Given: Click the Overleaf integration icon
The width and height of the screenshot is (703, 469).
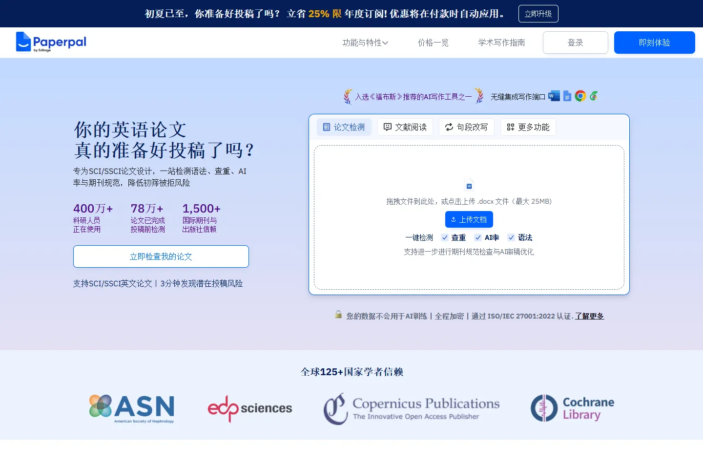Looking at the screenshot, I should click(x=594, y=96).
